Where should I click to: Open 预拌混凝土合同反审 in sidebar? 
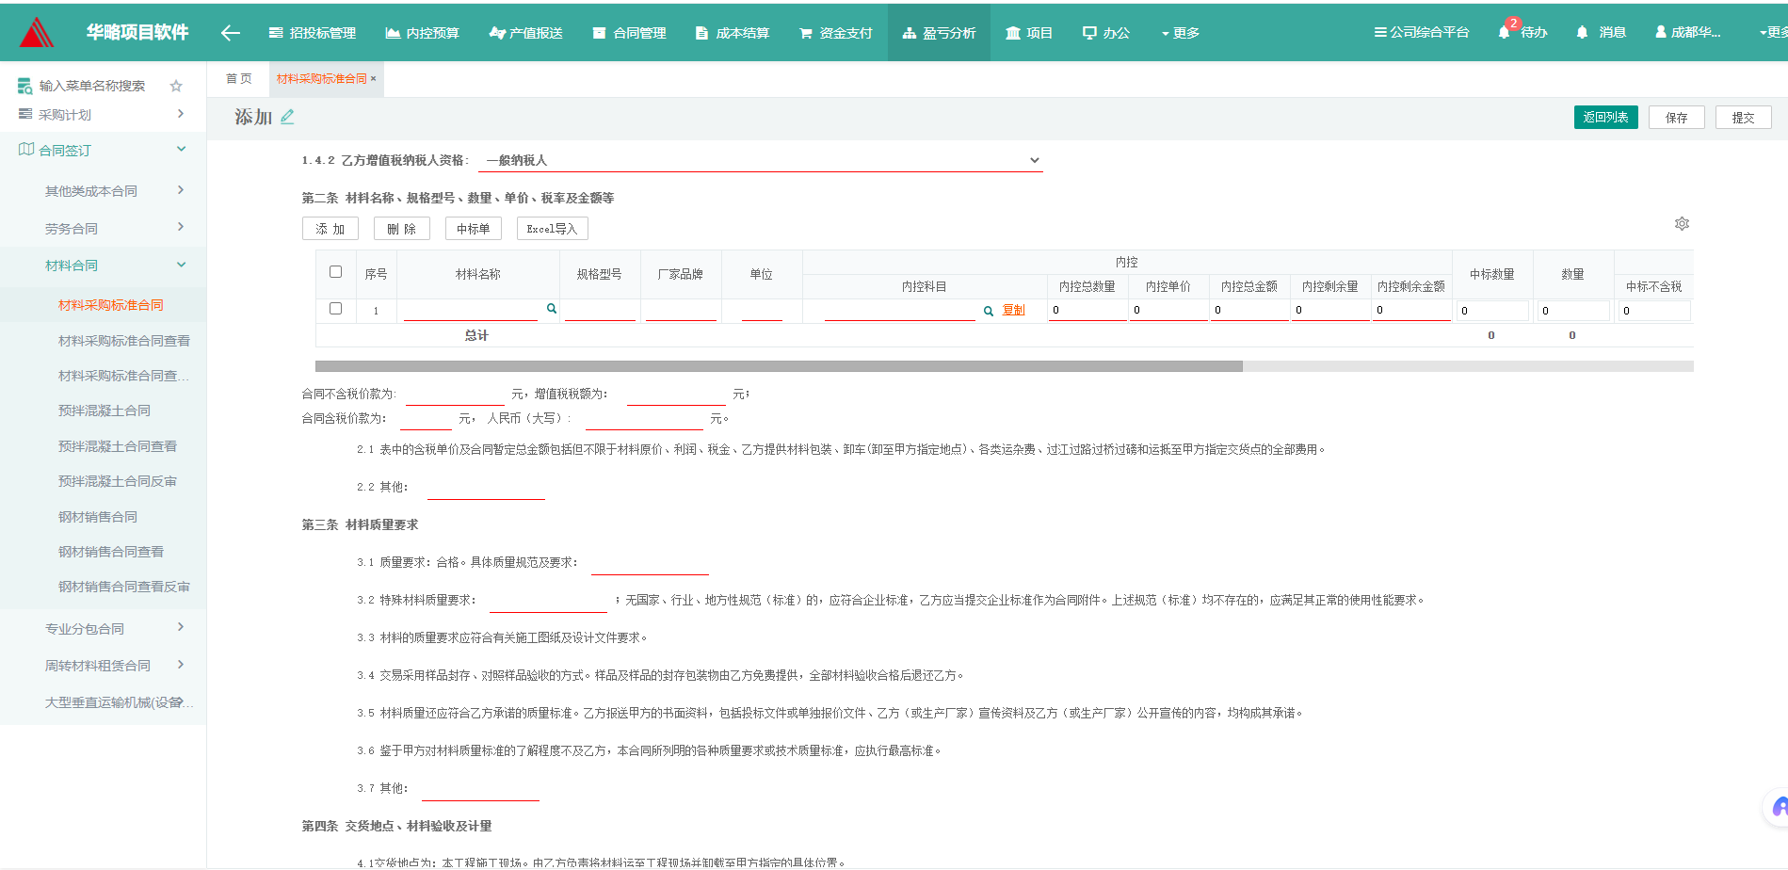pyautogui.click(x=117, y=481)
